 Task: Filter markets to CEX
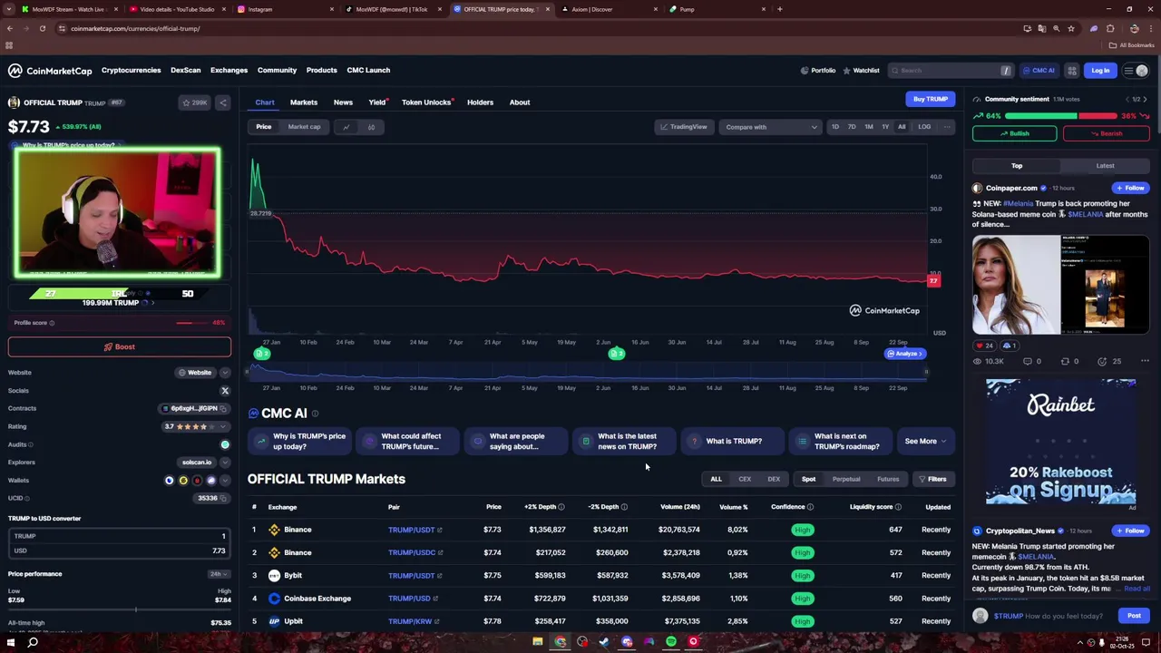[745, 479]
